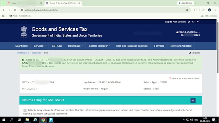
Task: Open browser downloads icon
Action: click(204, 10)
